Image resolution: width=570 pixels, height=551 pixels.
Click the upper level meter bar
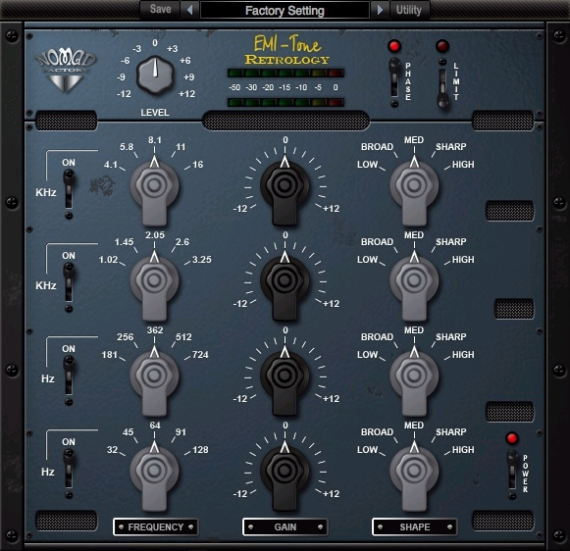[x=285, y=73]
